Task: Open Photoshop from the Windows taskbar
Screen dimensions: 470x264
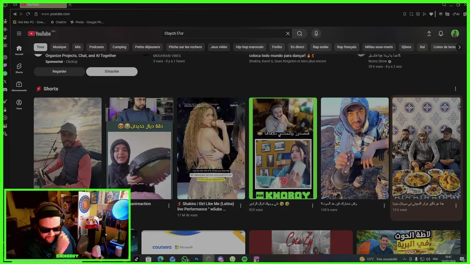Action: 196,259
